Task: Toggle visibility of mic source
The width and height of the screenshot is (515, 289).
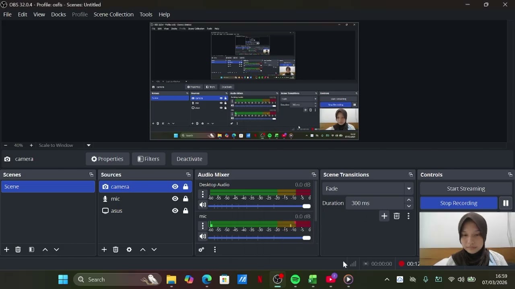Action: 175,199
